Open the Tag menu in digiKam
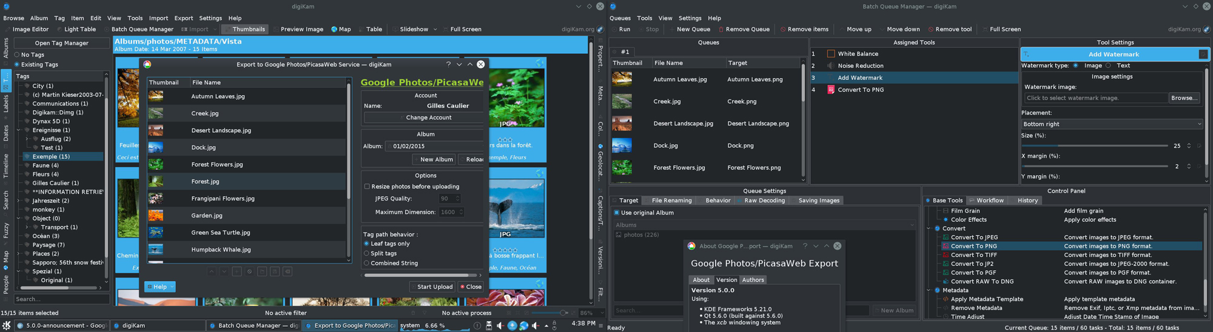The height and width of the screenshot is (332, 1213). tap(59, 18)
